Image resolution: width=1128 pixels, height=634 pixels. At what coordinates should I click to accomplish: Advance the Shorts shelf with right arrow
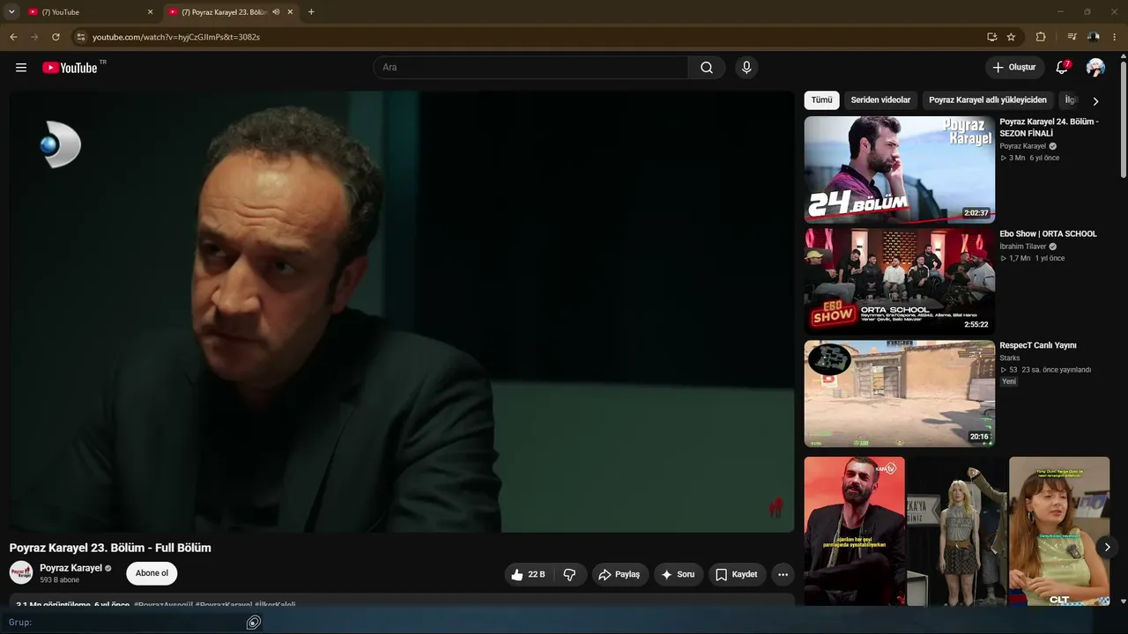point(1108,548)
